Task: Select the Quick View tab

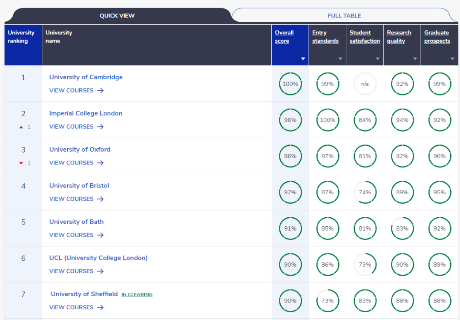Action: coord(117,16)
